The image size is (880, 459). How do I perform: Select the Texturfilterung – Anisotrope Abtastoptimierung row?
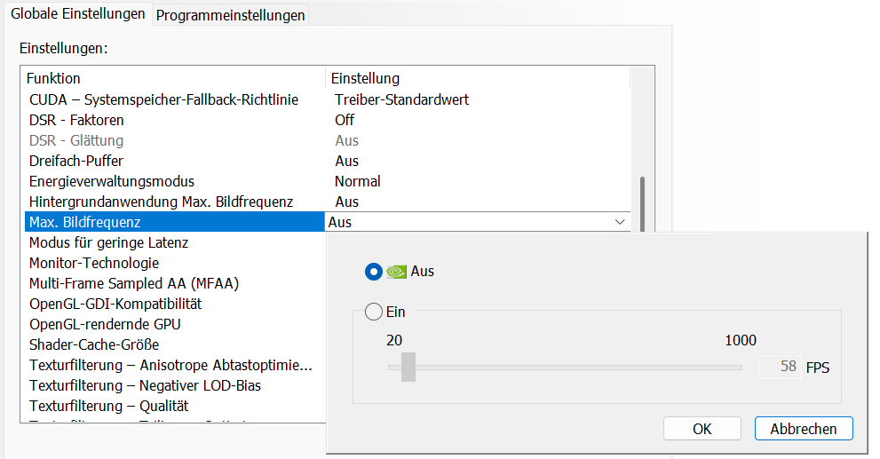point(175,365)
